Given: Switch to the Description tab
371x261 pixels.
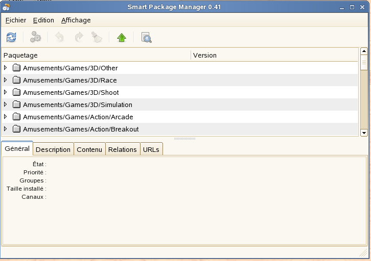Looking at the screenshot, I should [x=53, y=149].
